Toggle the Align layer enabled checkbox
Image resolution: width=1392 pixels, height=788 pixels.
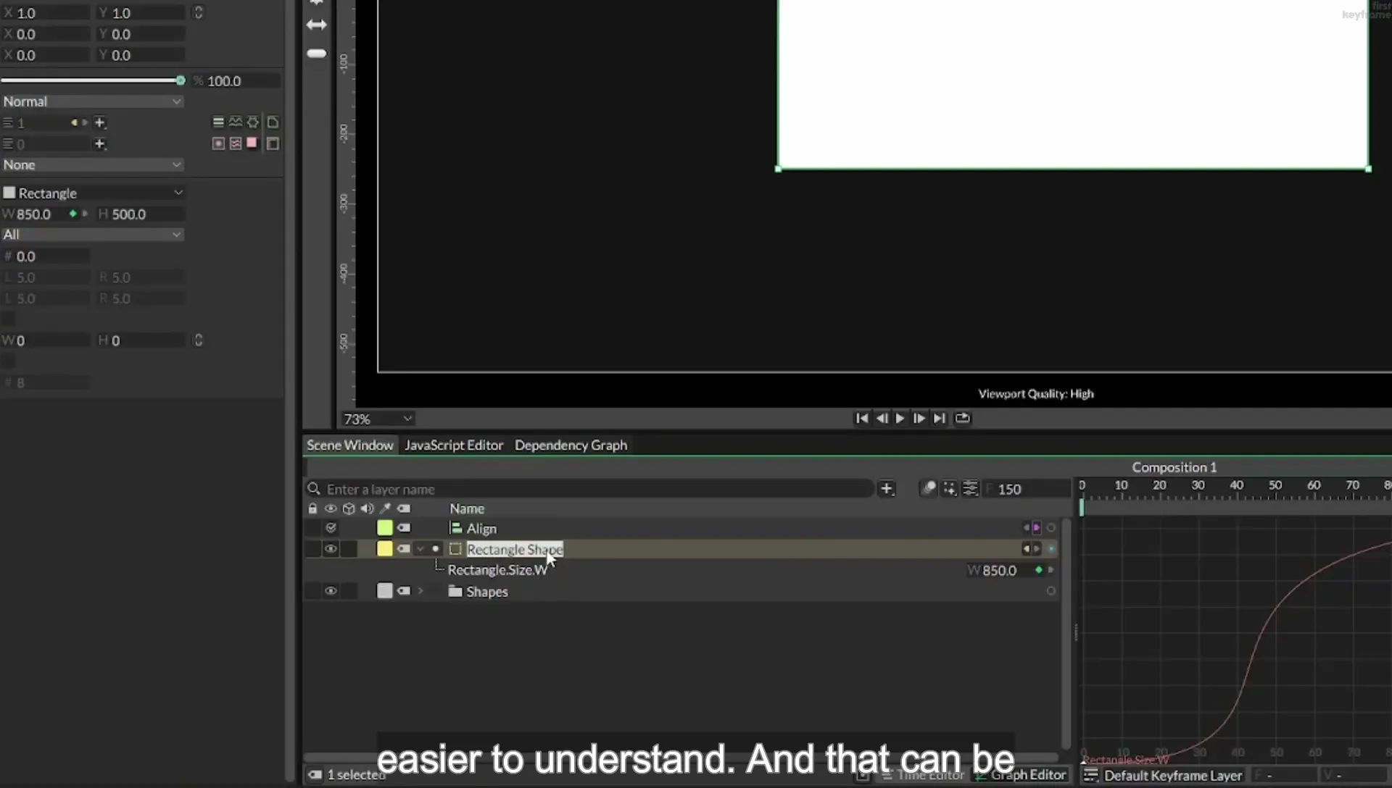[x=331, y=528]
